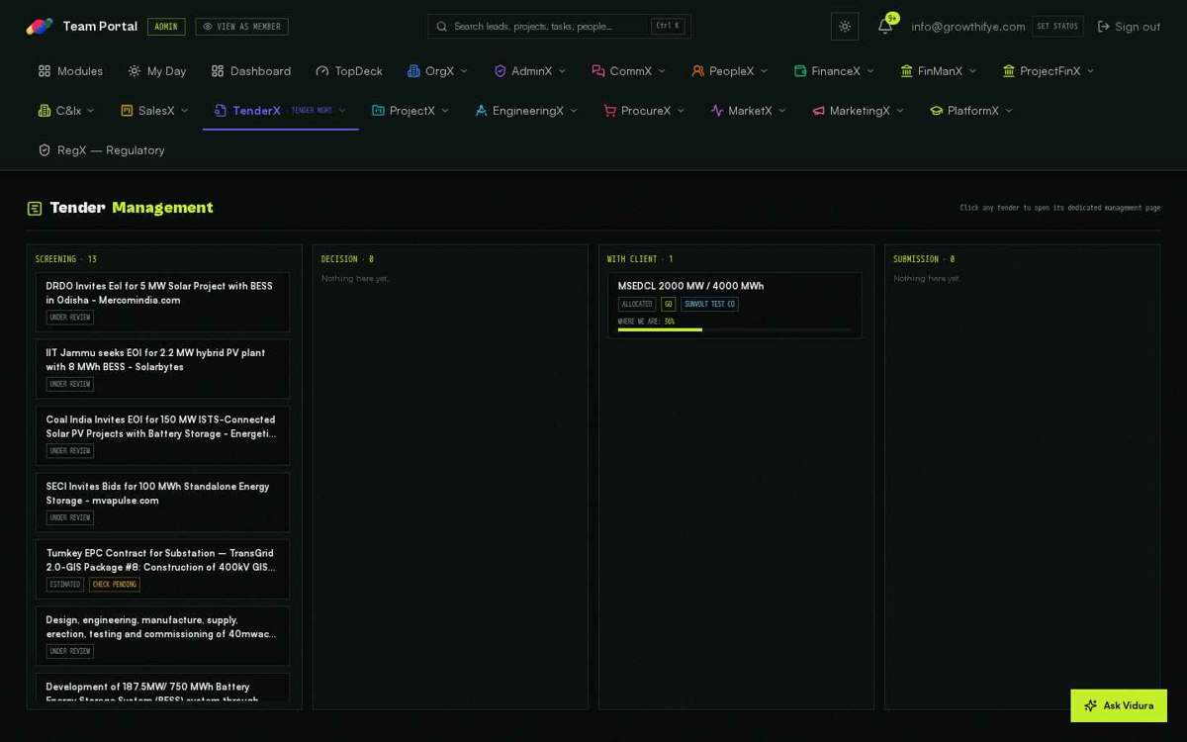
Task: Click the RegX shield check icon
Action: (x=45, y=150)
